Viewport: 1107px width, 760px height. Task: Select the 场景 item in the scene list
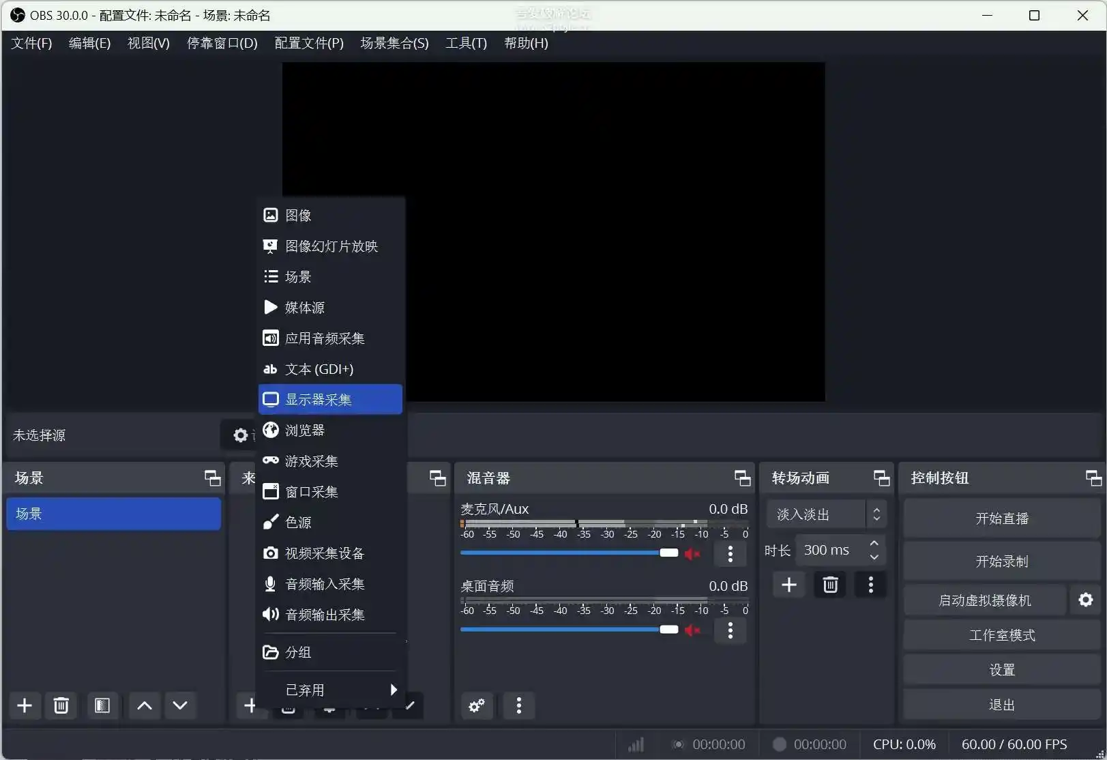(113, 514)
